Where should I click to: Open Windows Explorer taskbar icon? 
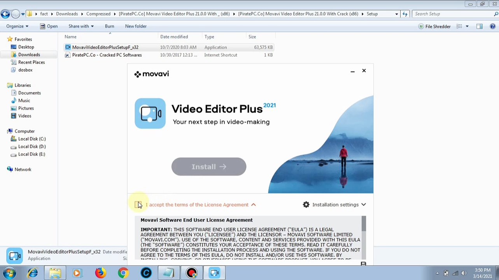(55, 273)
